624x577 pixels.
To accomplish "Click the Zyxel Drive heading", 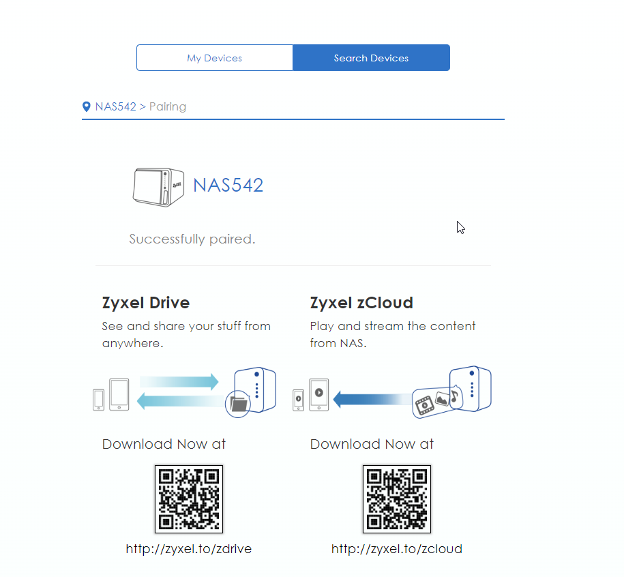I will 146,303.
